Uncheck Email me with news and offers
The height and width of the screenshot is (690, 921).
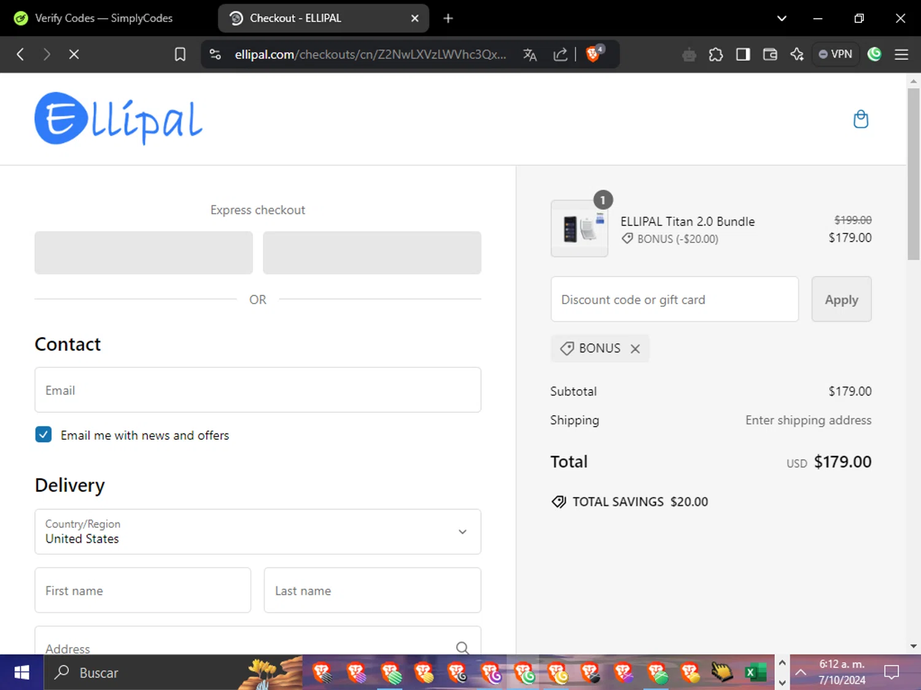44,435
